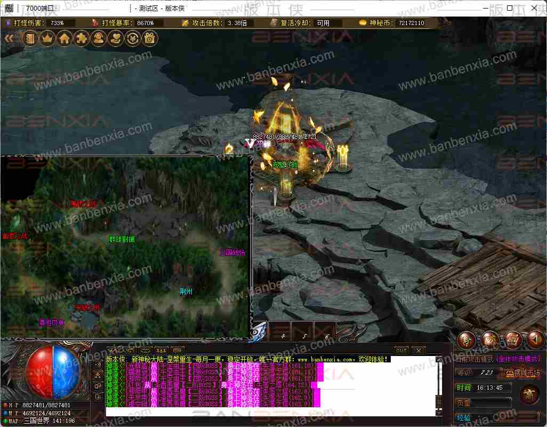Open the gift box icon in the top icon bar
The height and width of the screenshot is (427, 547).
click(x=150, y=38)
